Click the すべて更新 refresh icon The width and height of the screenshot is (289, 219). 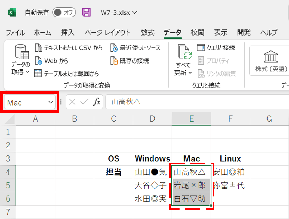(185, 52)
